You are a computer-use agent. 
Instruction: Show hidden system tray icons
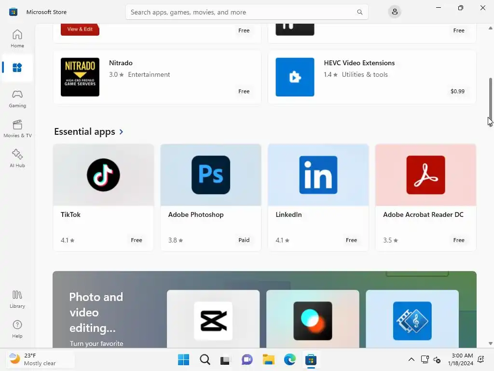tap(412, 359)
